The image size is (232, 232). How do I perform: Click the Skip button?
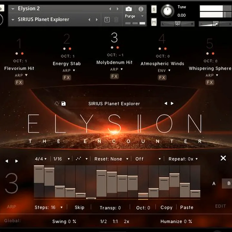pyautogui.click(x=80, y=208)
